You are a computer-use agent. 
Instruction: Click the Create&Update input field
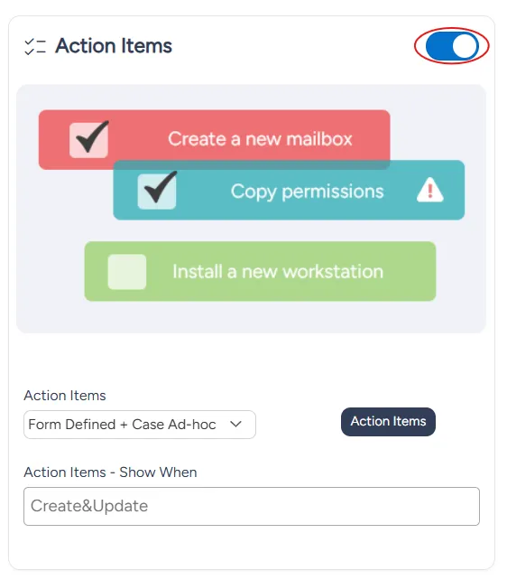(252, 506)
